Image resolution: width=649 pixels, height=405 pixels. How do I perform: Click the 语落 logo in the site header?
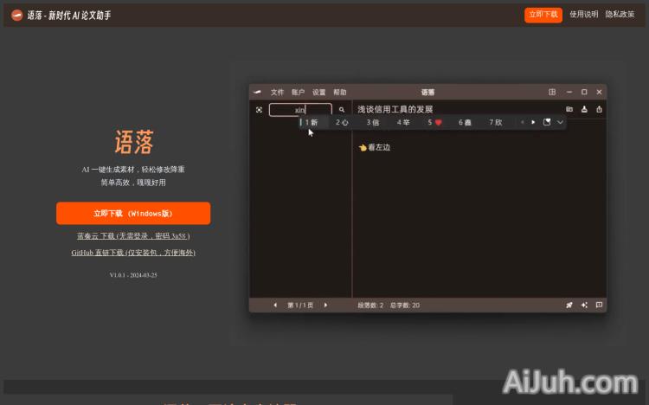[x=17, y=16]
